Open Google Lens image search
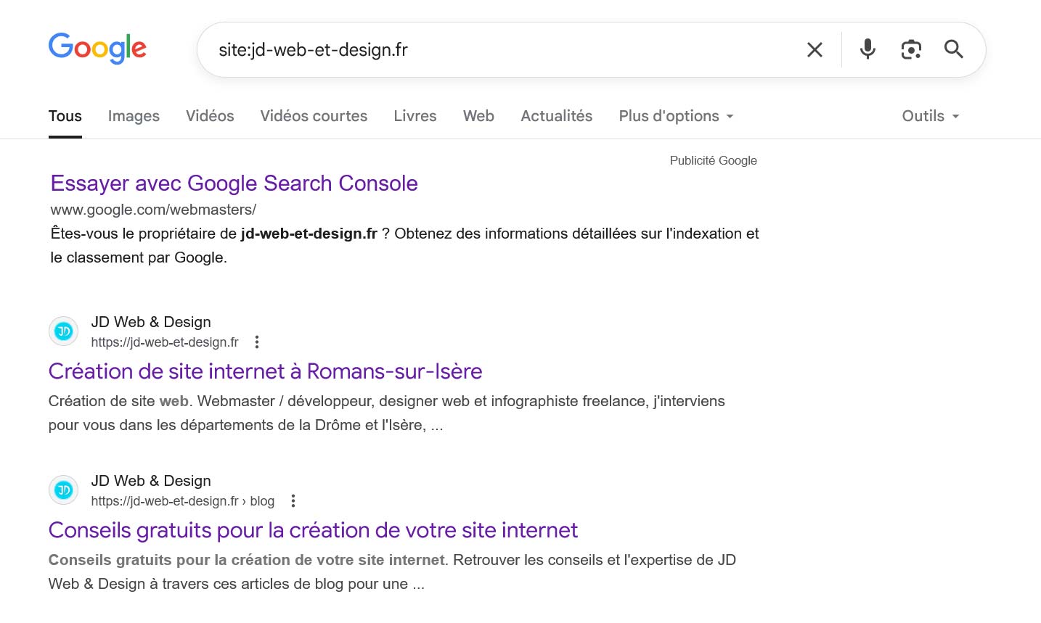The image size is (1041, 623). point(911,49)
